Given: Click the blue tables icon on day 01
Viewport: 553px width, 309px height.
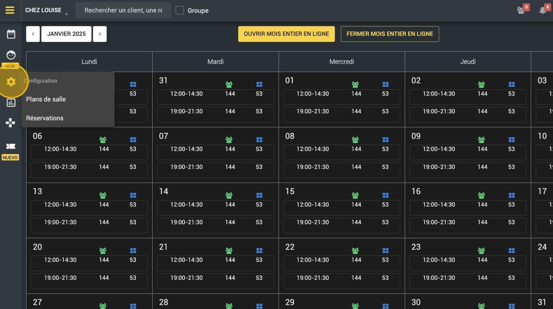Looking at the screenshot, I should point(386,84).
